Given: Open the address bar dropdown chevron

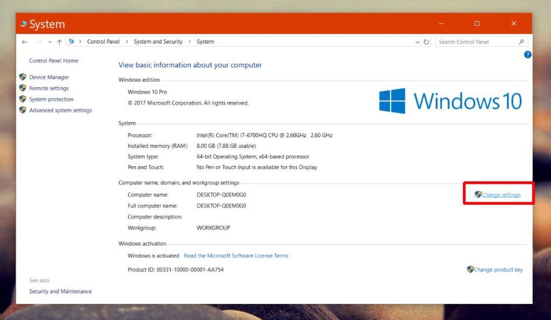Looking at the screenshot, I should (418, 41).
